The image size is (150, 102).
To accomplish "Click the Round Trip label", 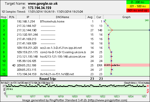I will pyautogui.click(x=48, y=79).
